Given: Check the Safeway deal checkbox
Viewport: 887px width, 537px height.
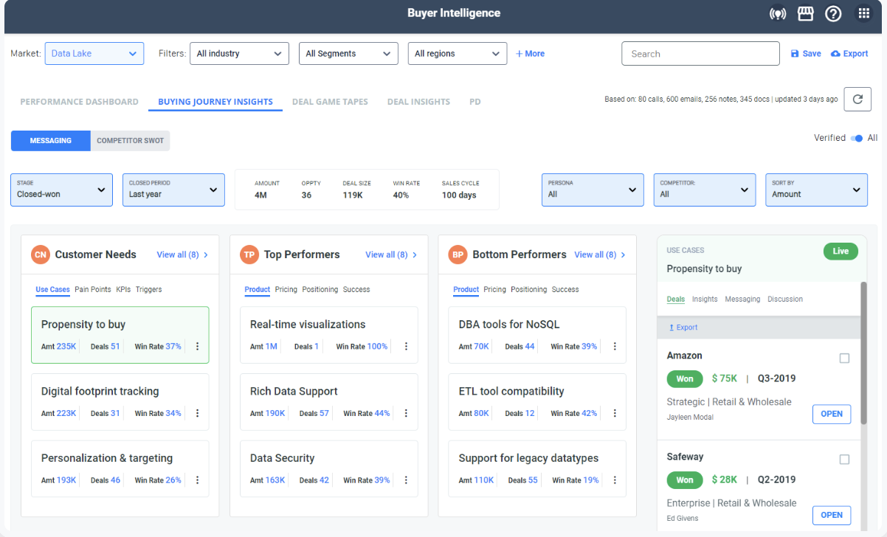Looking at the screenshot, I should pos(844,460).
